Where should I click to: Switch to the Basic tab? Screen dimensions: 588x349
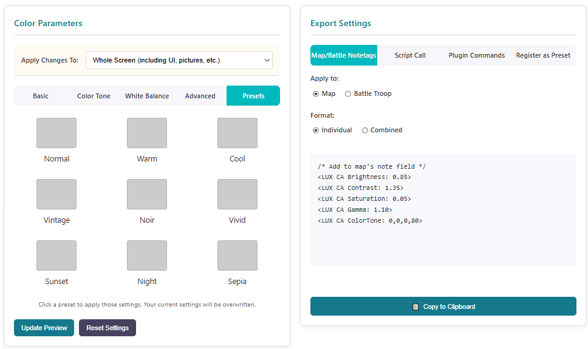(x=41, y=96)
